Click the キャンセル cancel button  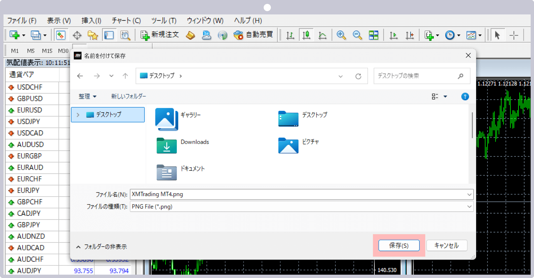tap(446, 245)
